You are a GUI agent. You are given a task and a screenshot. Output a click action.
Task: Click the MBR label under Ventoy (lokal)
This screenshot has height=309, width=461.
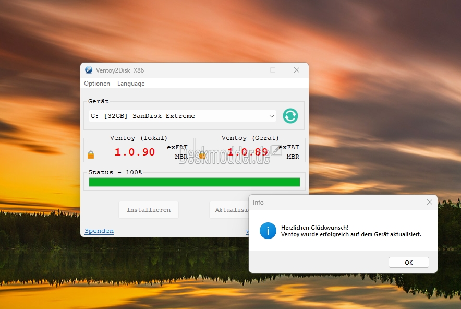pos(181,157)
